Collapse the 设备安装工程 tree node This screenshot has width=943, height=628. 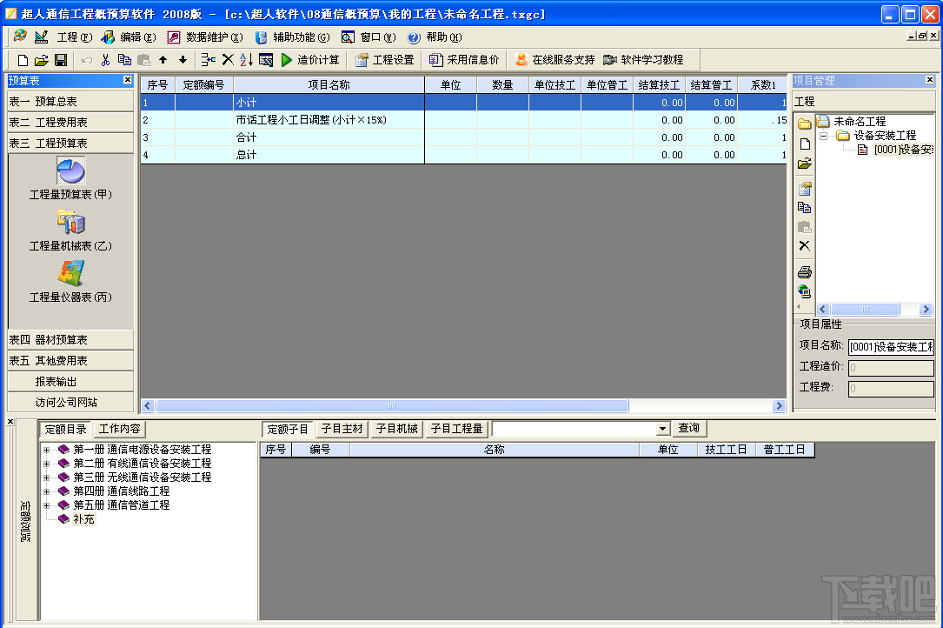(x=824, y=136)
